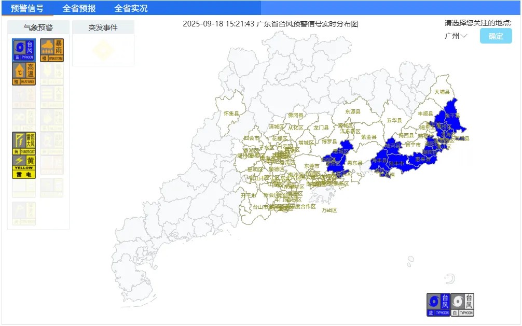Click the 东莞市 map label
Image resolution: width=522 pixels, height=326 pixels.
coord(312,166)
